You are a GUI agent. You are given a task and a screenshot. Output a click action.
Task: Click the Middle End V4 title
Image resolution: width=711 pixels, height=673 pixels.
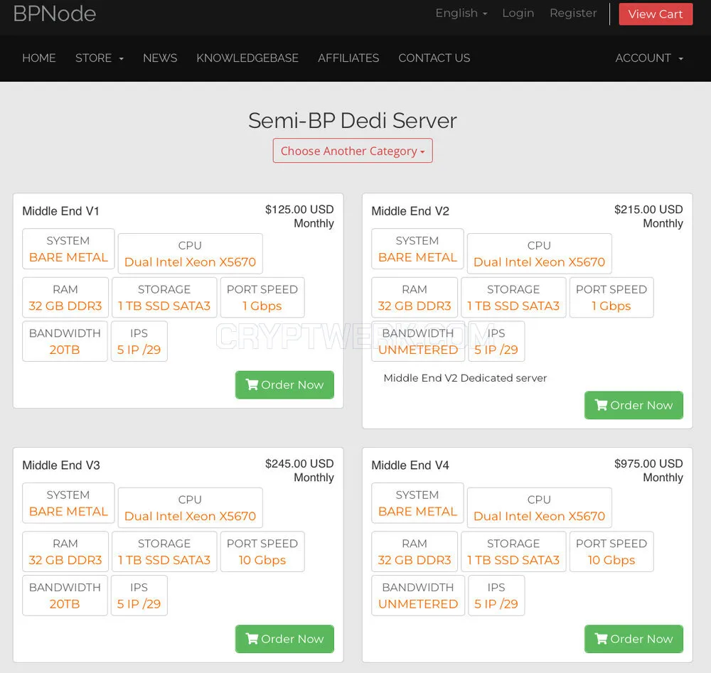click(x=410, y=465)
